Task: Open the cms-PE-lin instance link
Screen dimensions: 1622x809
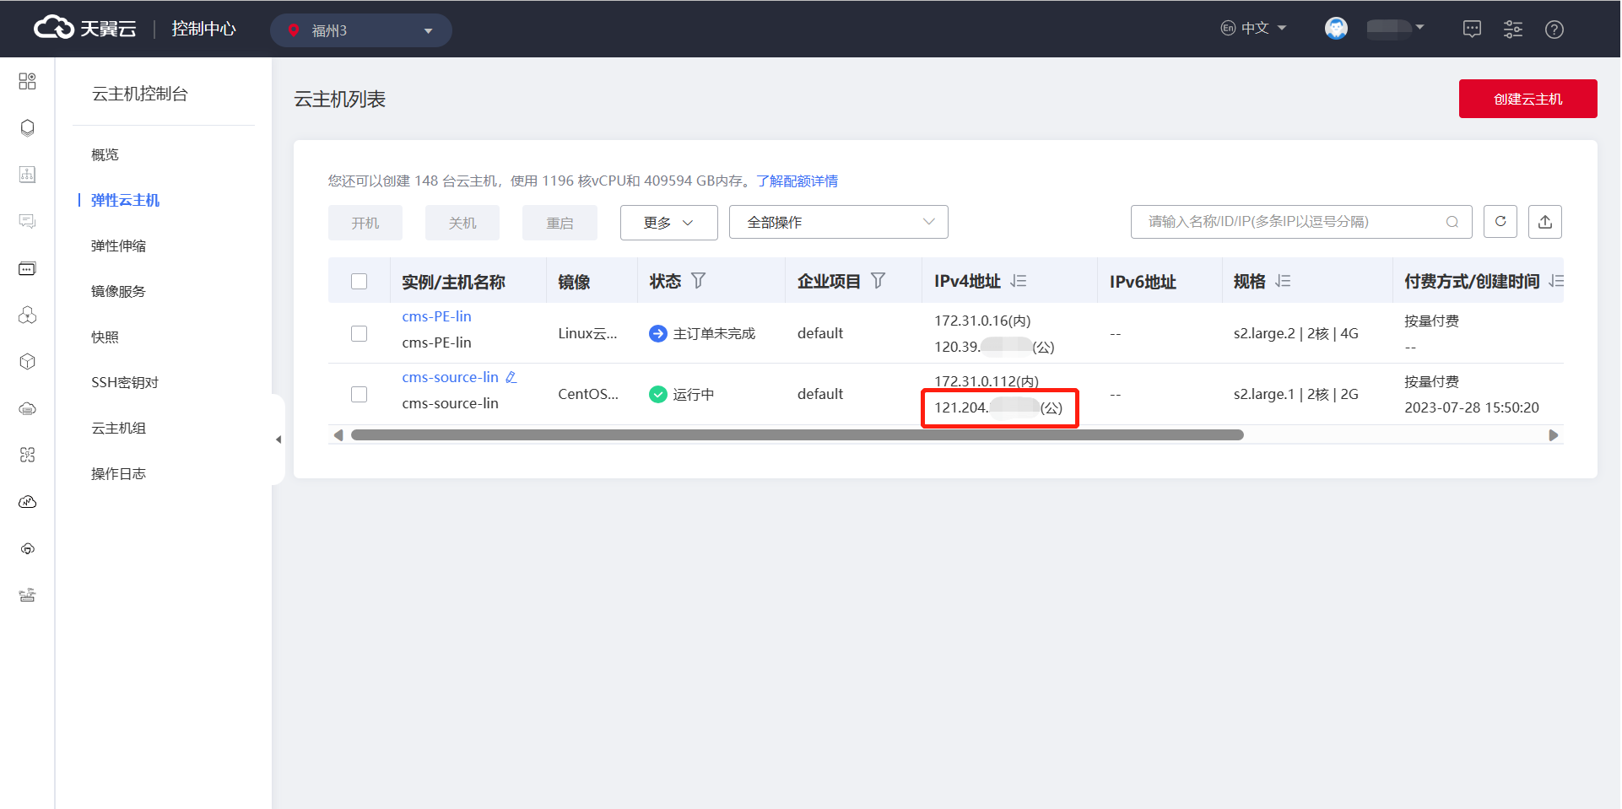Action: 436,316
